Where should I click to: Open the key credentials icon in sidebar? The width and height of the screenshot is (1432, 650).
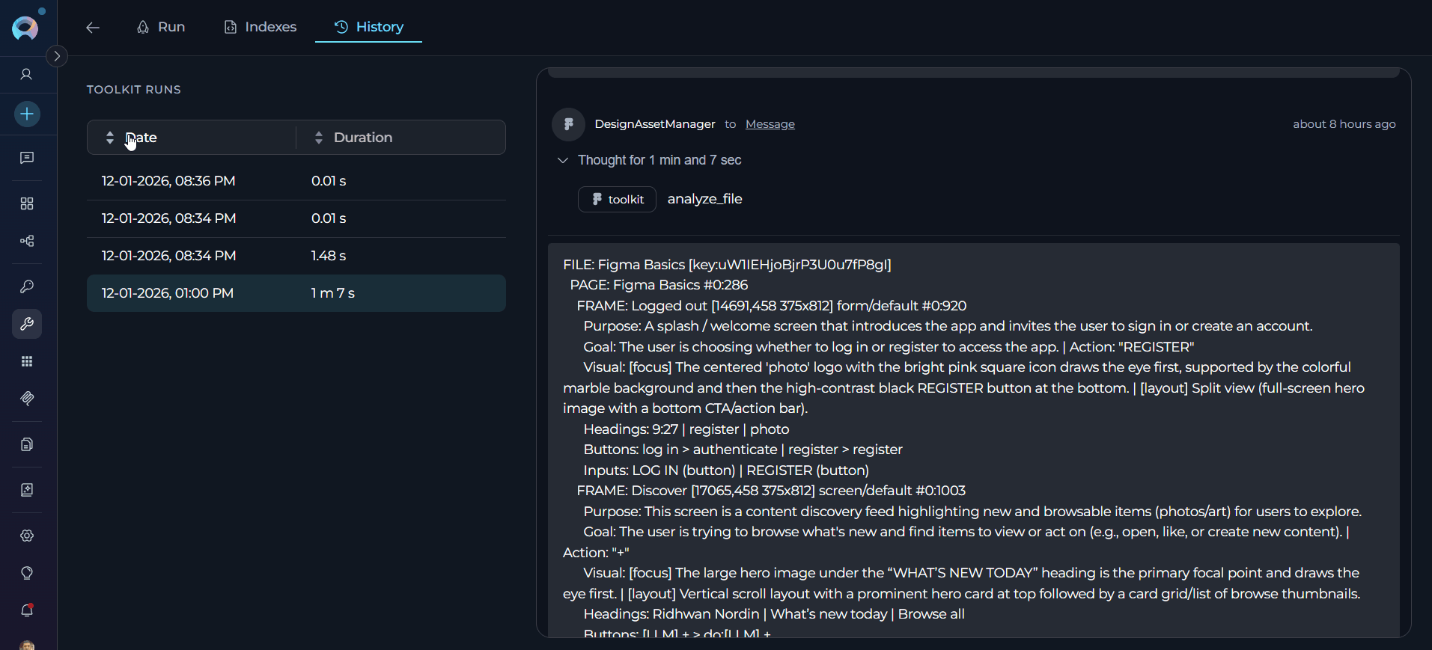27,286
